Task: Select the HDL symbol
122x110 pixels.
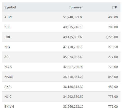Action: coord(8,37)
